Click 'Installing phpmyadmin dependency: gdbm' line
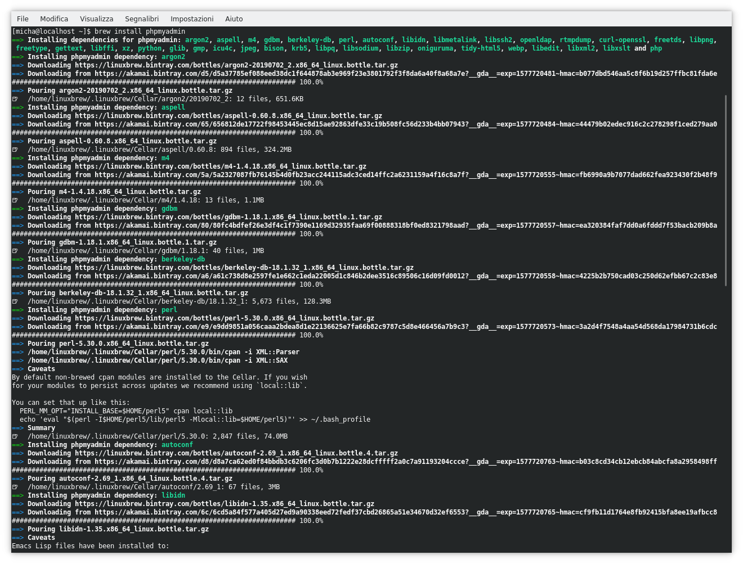This screenshot has height=564, width=743. coord(95,209)
